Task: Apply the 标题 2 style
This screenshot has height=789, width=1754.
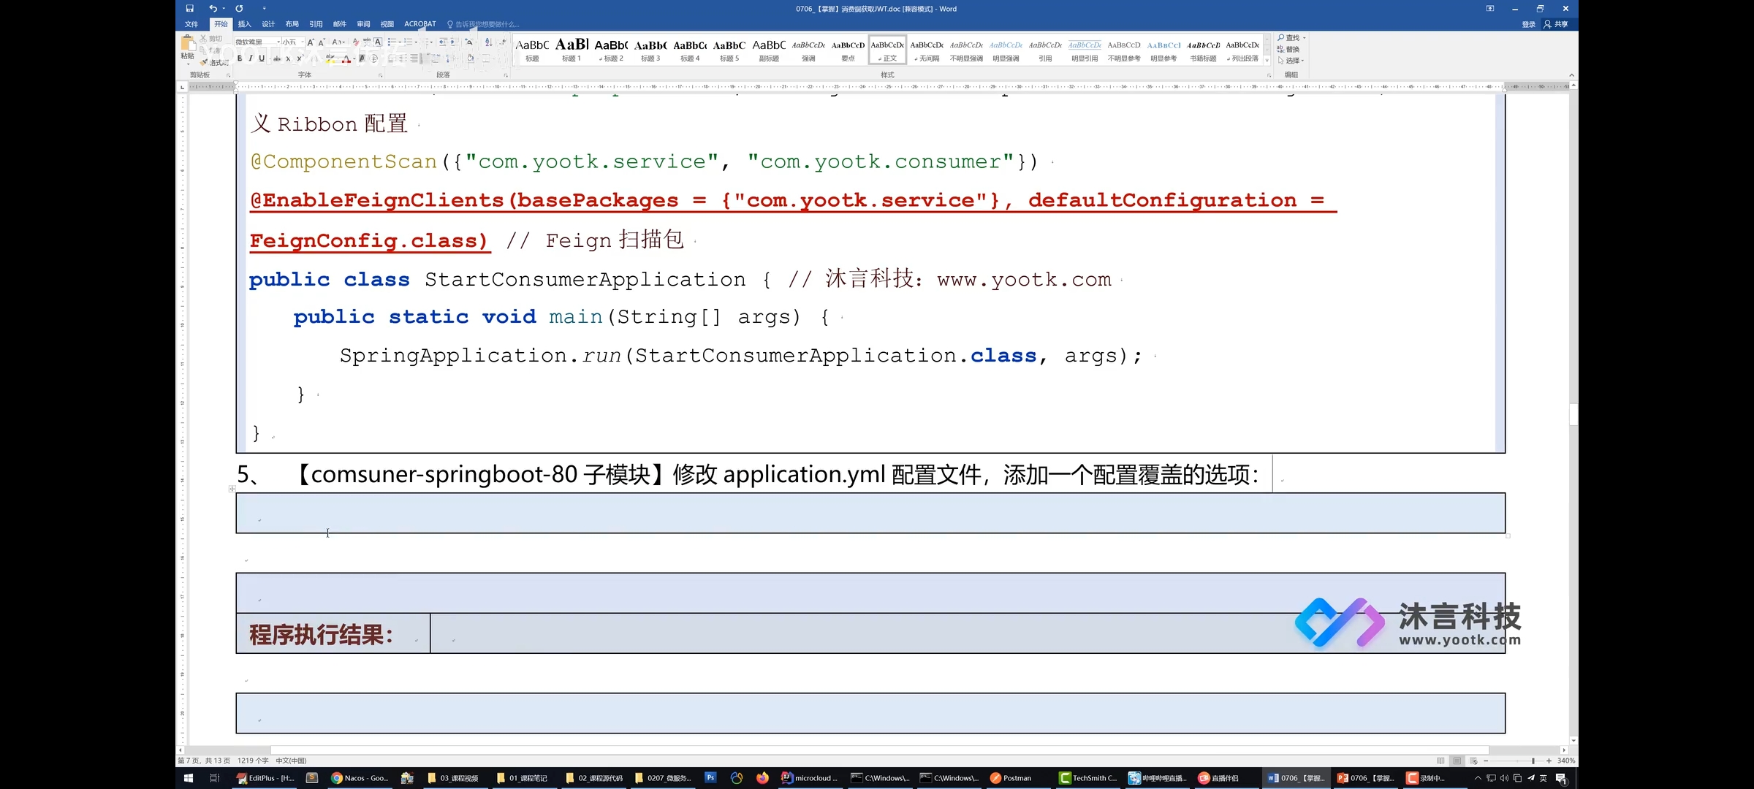Action: [x=611, y=50]
